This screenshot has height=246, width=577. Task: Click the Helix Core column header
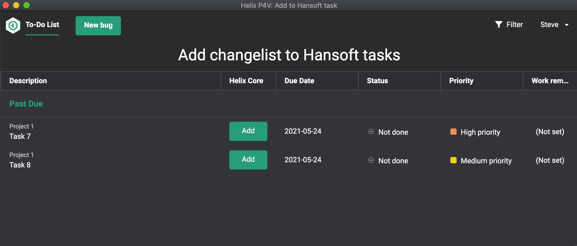pyautogui.click(x=246, y=81)
